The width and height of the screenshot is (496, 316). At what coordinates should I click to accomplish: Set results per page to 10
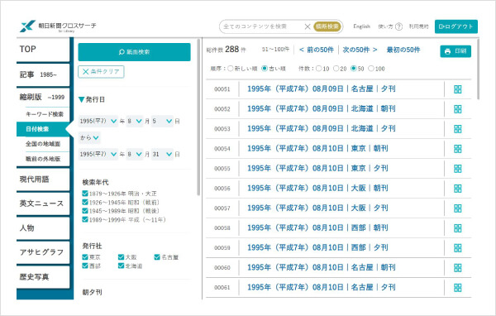click(318, 69)
